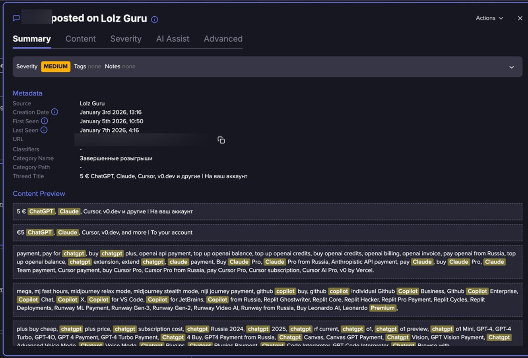Select the Summary tab
The image size is (528, 358).
click(32, 39)
